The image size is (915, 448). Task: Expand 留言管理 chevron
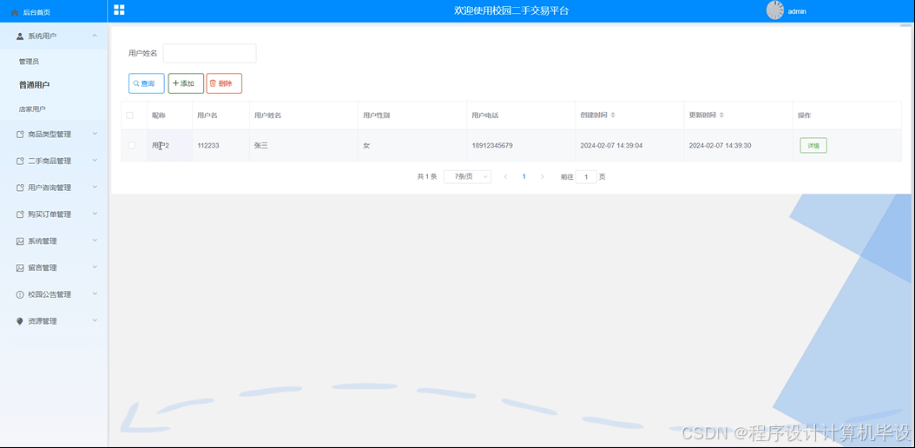95,267
